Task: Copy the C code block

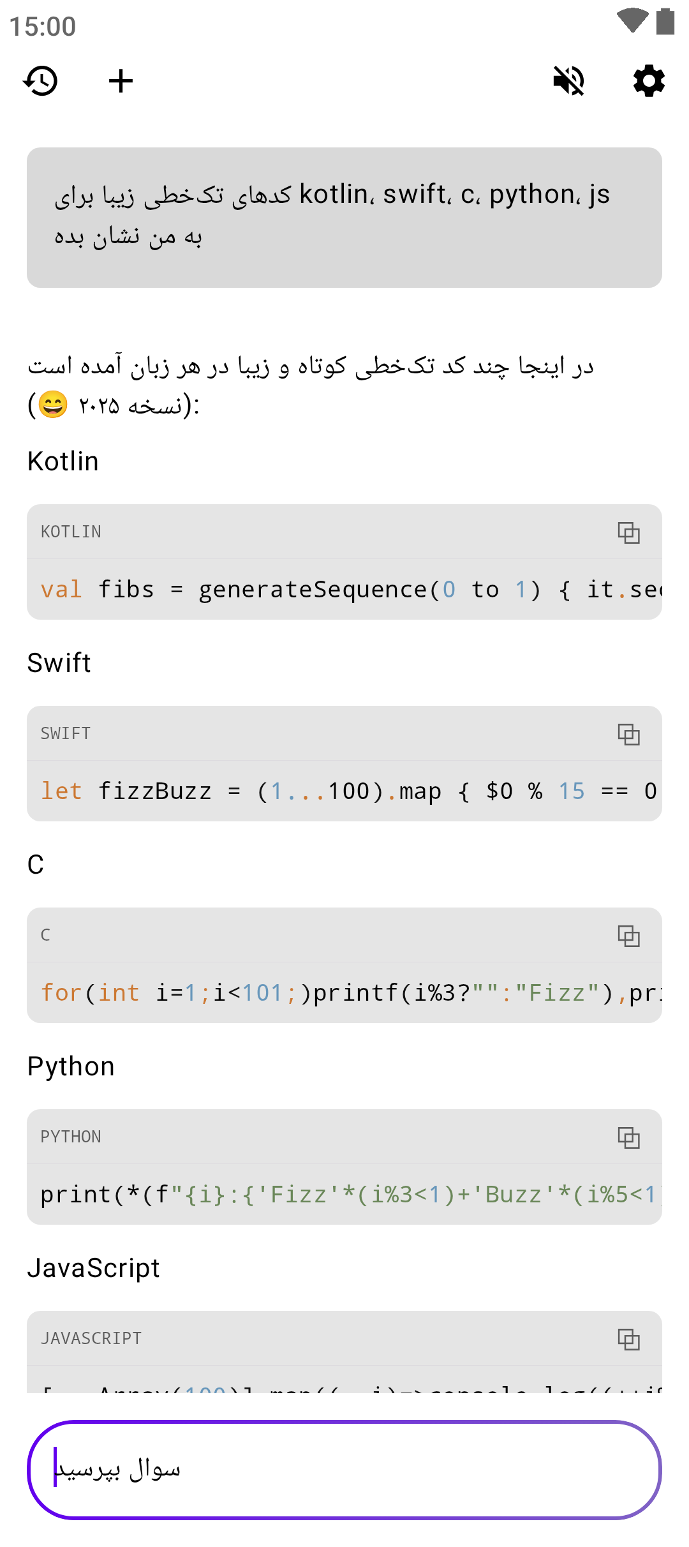Action: 628,936
